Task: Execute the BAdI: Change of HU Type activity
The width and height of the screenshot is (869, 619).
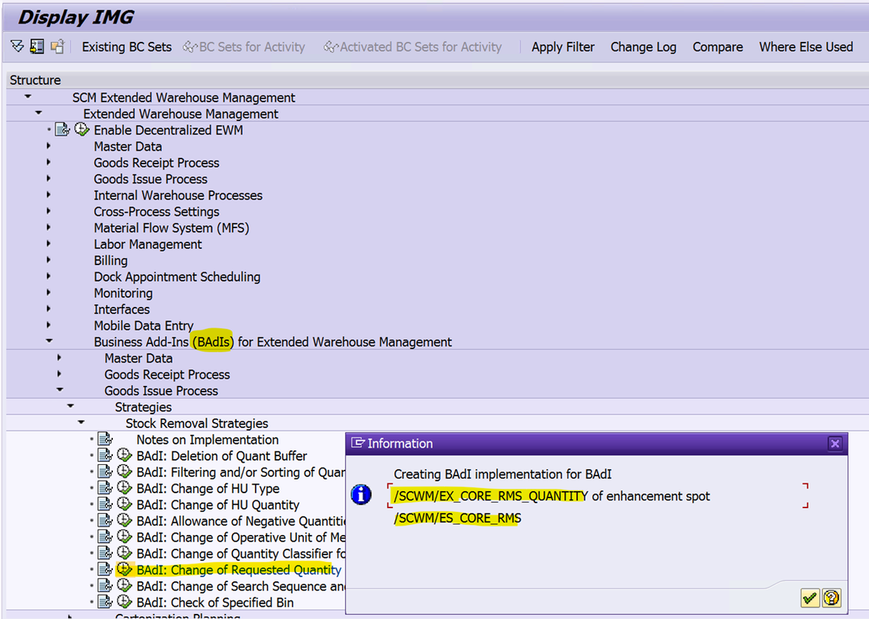Action: click(124, 488)
